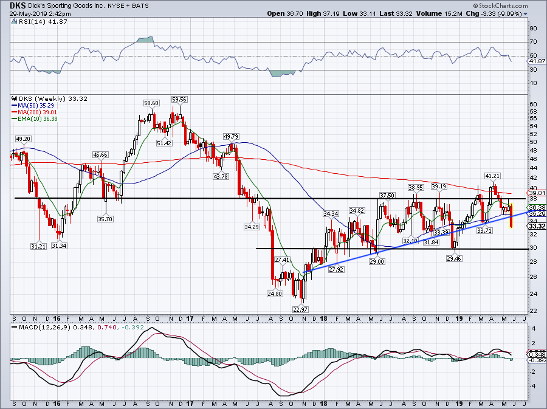Click the green 36.38 tag on price axis
Screen dimensions: 547x409
(537, 207)
